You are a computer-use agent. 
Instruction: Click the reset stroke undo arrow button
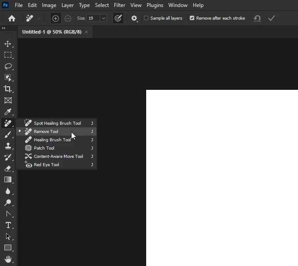click(257, 18)
